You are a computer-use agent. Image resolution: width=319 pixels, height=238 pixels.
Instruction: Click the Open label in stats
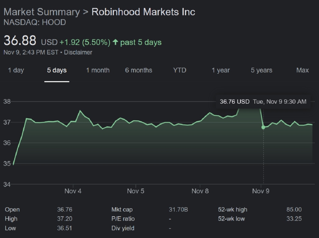(x=12, y=209)
